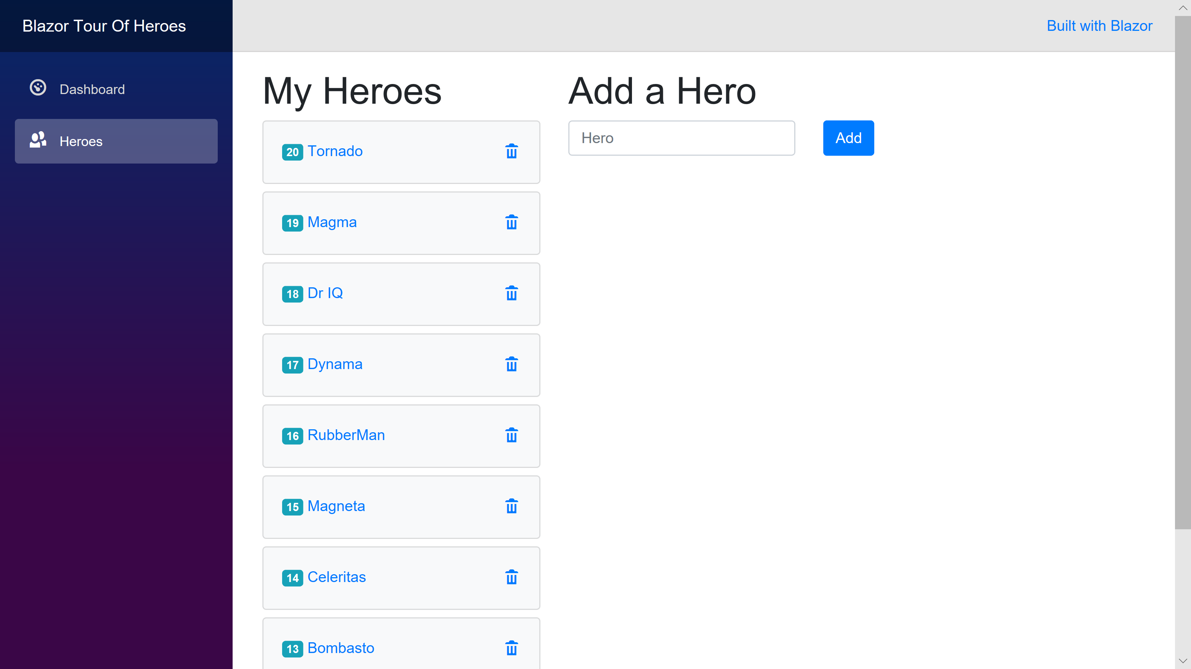Click trash icon for Bombasto
This screenshot has width=1191, height=669.
pyautogui.click(x=511, y=648)
